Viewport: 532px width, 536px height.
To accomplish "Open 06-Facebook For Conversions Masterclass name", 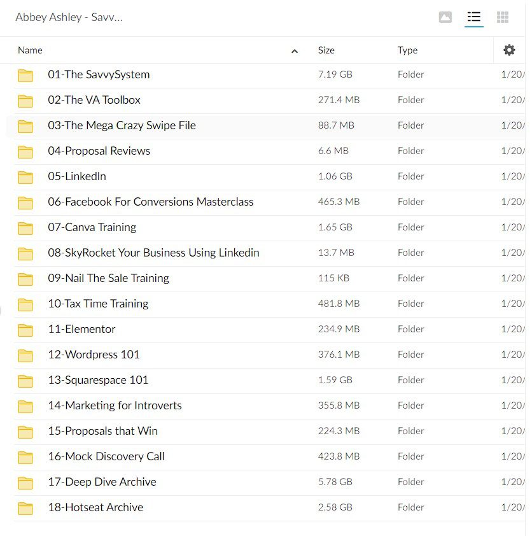I will pos(151,202).
